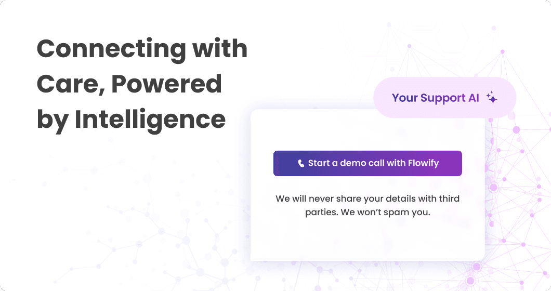Click the word 'Connecting' in the headline
The height and width of the screenshot is (291, 551).
111,49
